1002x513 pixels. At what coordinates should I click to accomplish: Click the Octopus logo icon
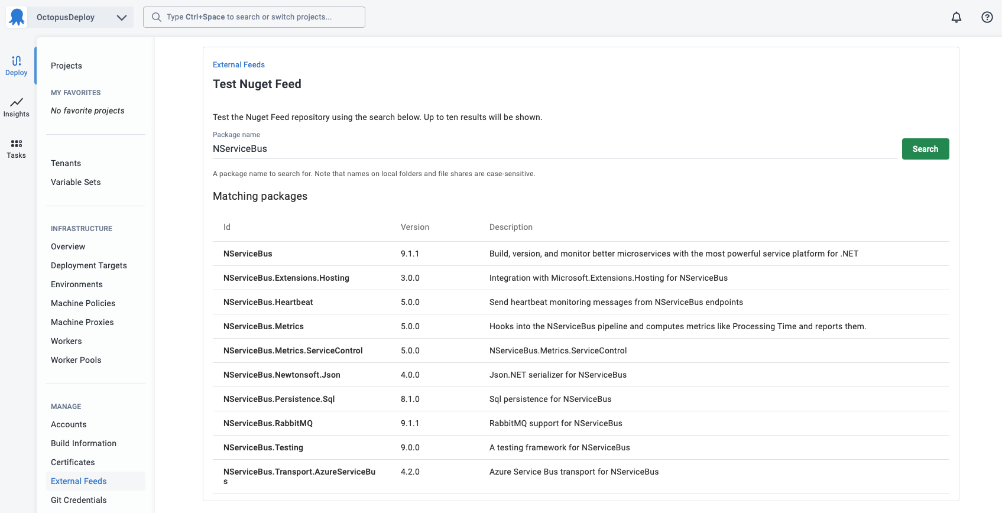[17, 17]
